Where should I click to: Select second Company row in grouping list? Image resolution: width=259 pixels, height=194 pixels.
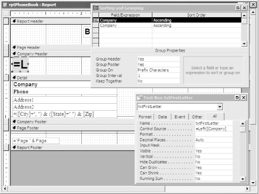coord(170,25)
